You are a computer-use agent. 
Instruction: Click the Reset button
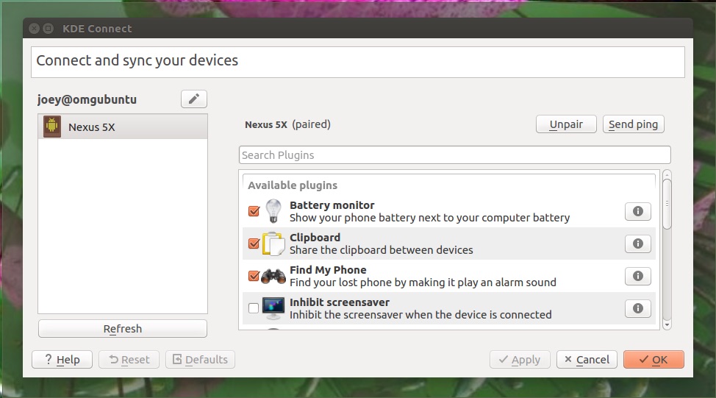pyautogui.click(x=129, y=360)
